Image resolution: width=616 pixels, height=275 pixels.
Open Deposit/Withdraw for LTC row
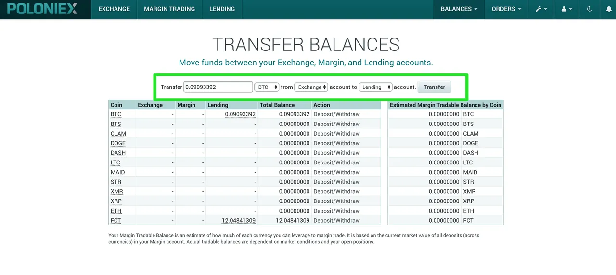click(336, 162)
